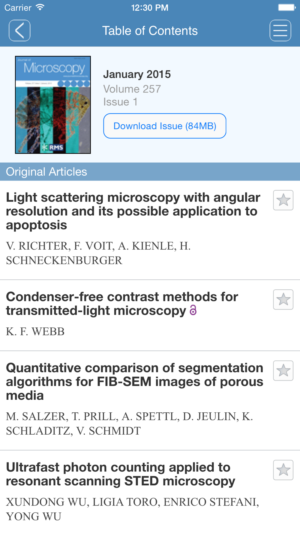The image size is (300, 534).
Task: Click Download Issue (84MB) button
Action: pos(165,126)
